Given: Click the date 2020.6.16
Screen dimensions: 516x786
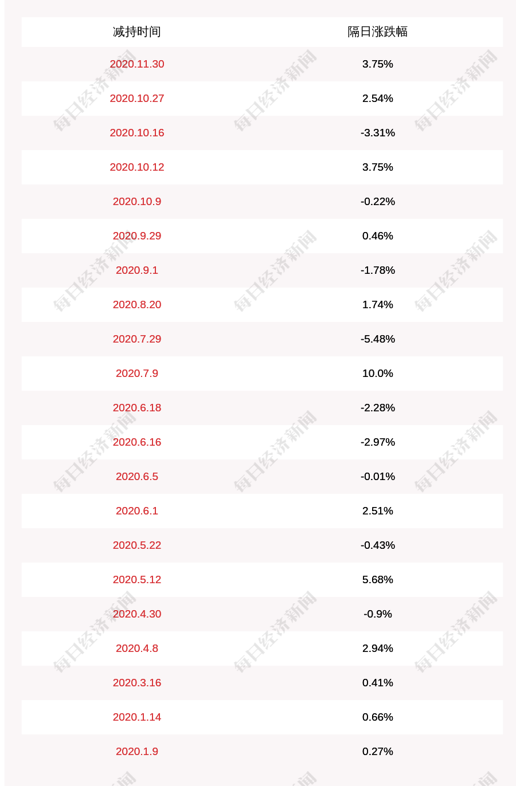Looking at the screenshot, I should (137, 442).
